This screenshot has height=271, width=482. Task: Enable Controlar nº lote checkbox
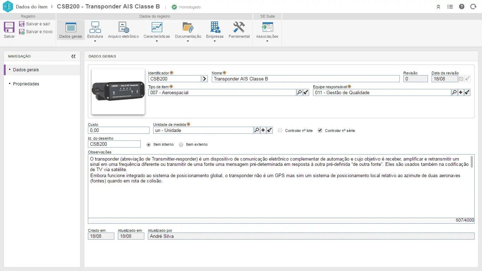[280, 130]
